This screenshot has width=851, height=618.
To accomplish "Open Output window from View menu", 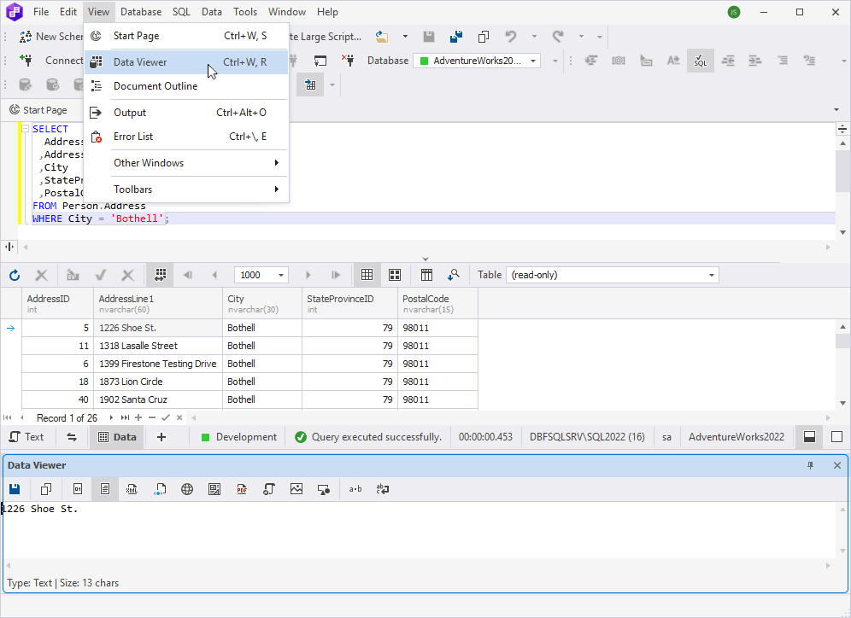I will [x=186, y=112].
